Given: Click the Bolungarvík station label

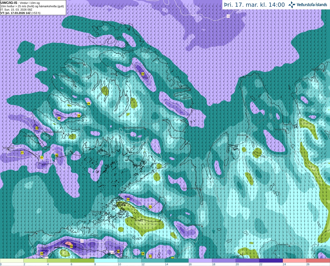Looking at the screenshot, I should [x=77, y=63].
